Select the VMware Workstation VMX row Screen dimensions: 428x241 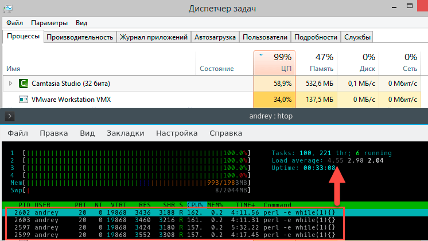pyautogui.click(x=212, y=100)
